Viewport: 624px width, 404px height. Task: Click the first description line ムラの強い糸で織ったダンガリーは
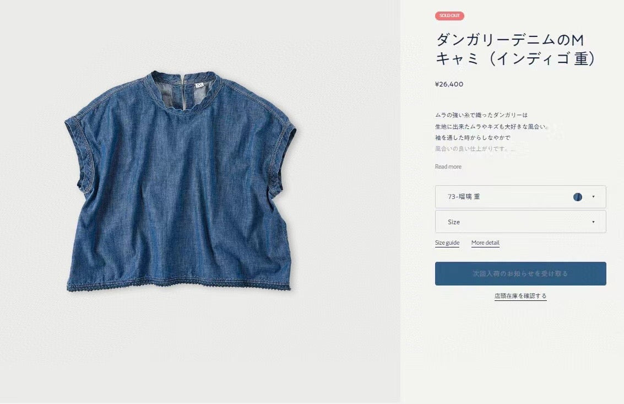(x=481, y=115)
